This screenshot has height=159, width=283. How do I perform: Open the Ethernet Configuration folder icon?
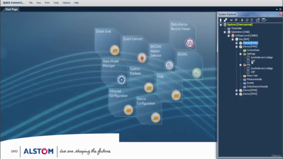tap(128, 110)
